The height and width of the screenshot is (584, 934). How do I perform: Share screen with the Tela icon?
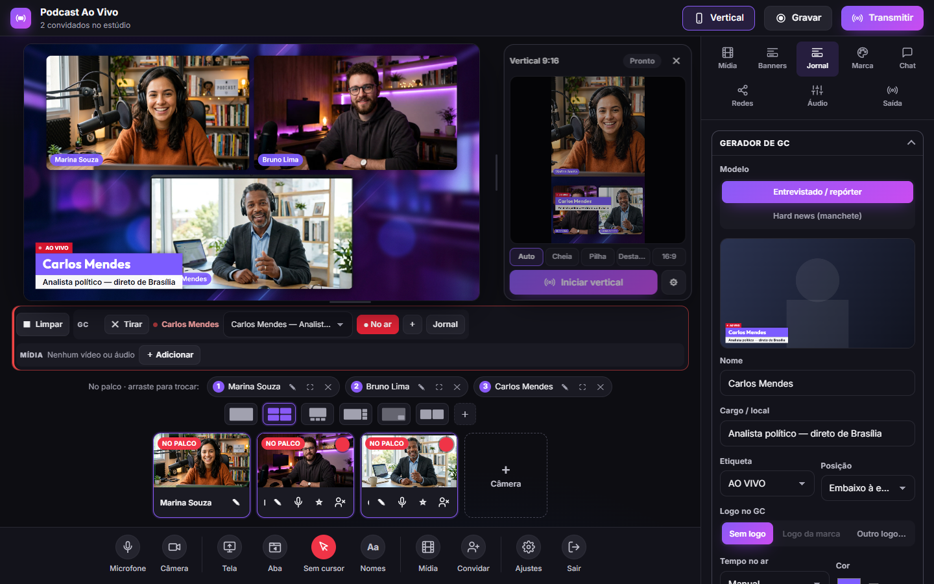pos(230,547)
